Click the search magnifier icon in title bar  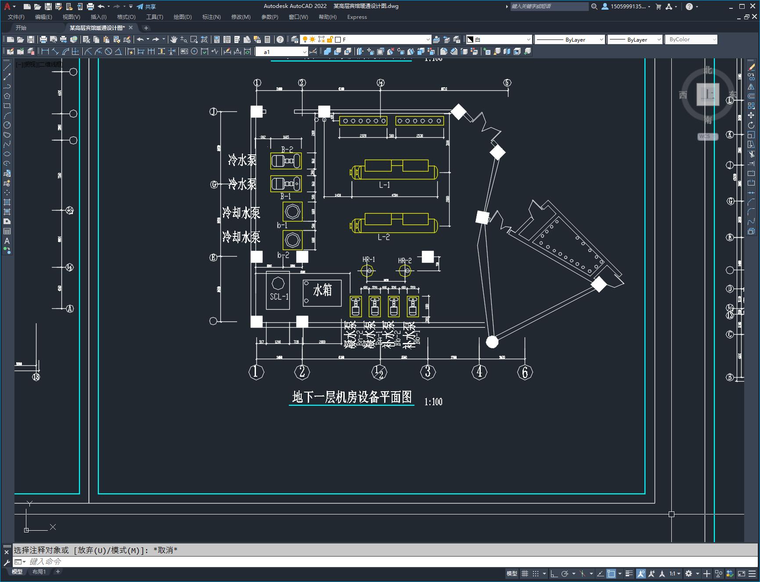(x=594, y=7)
